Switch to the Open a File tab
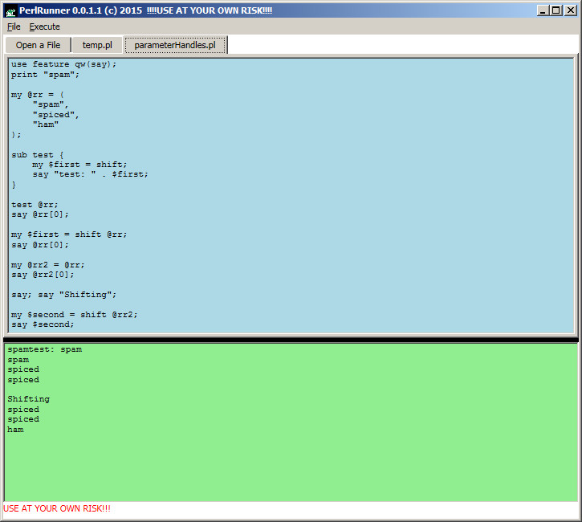The height and width of the screenshot is (522, 582). 38,45
